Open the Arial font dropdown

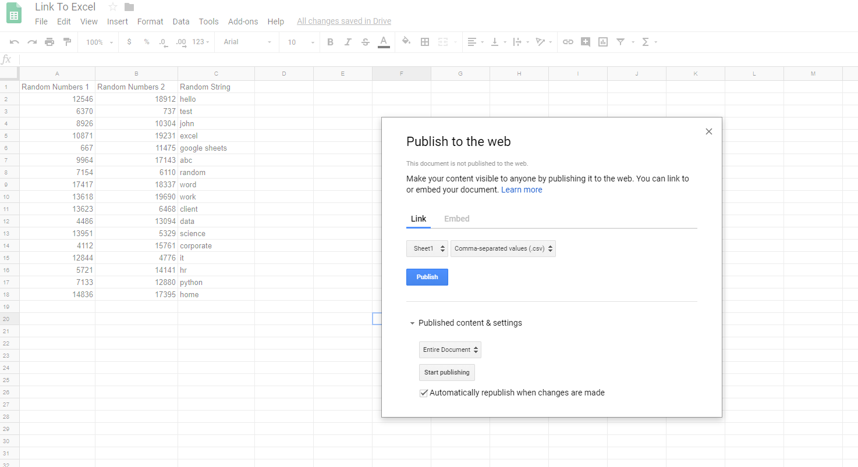click(248, 42)
